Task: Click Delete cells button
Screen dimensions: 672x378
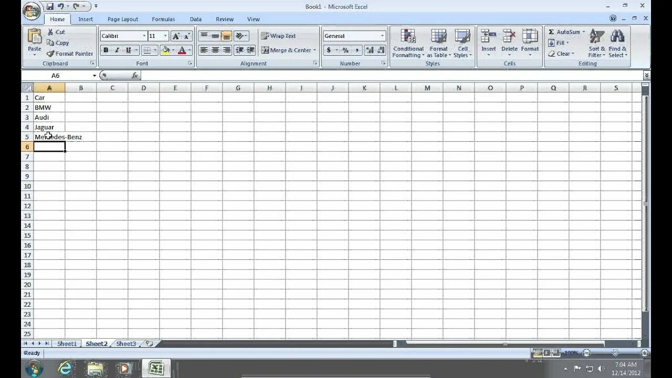Action: 509,44
